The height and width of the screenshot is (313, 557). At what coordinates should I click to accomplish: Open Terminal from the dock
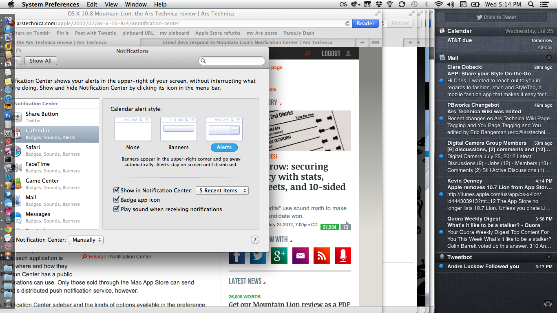coord(8,159)
